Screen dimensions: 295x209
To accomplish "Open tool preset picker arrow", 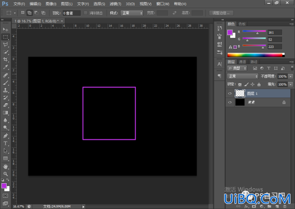I will [x=15, y=13].
